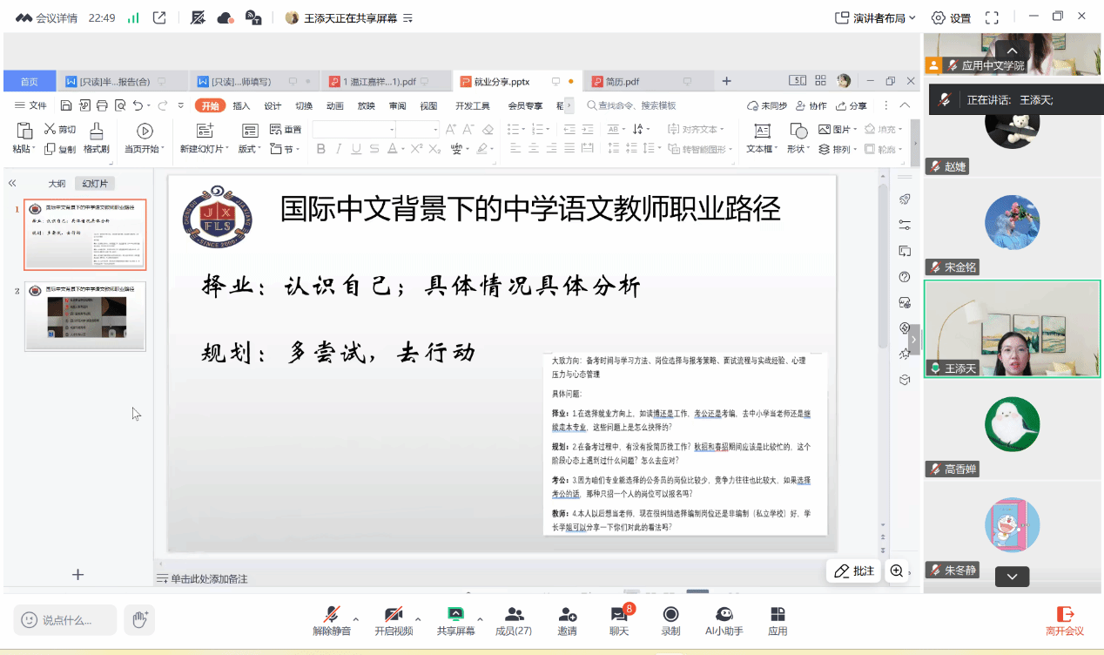Toggle full screen mode icon
This screenshot has width=1104, height=655.
992,17
